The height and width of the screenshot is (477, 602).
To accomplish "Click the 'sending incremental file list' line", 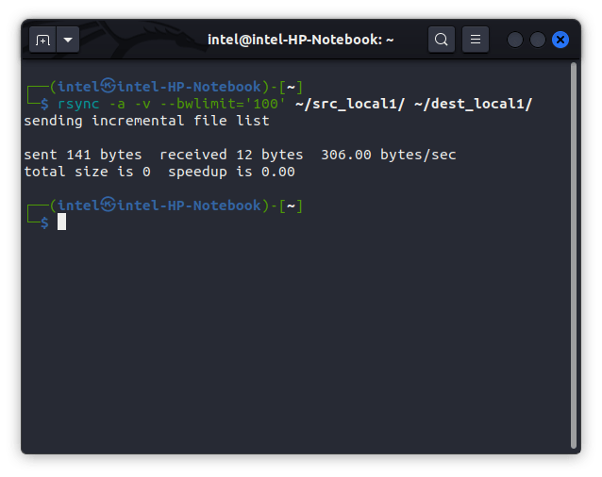I will point(146,121).
